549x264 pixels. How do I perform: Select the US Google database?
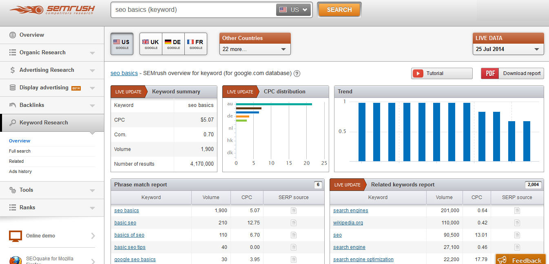[122, 44]
